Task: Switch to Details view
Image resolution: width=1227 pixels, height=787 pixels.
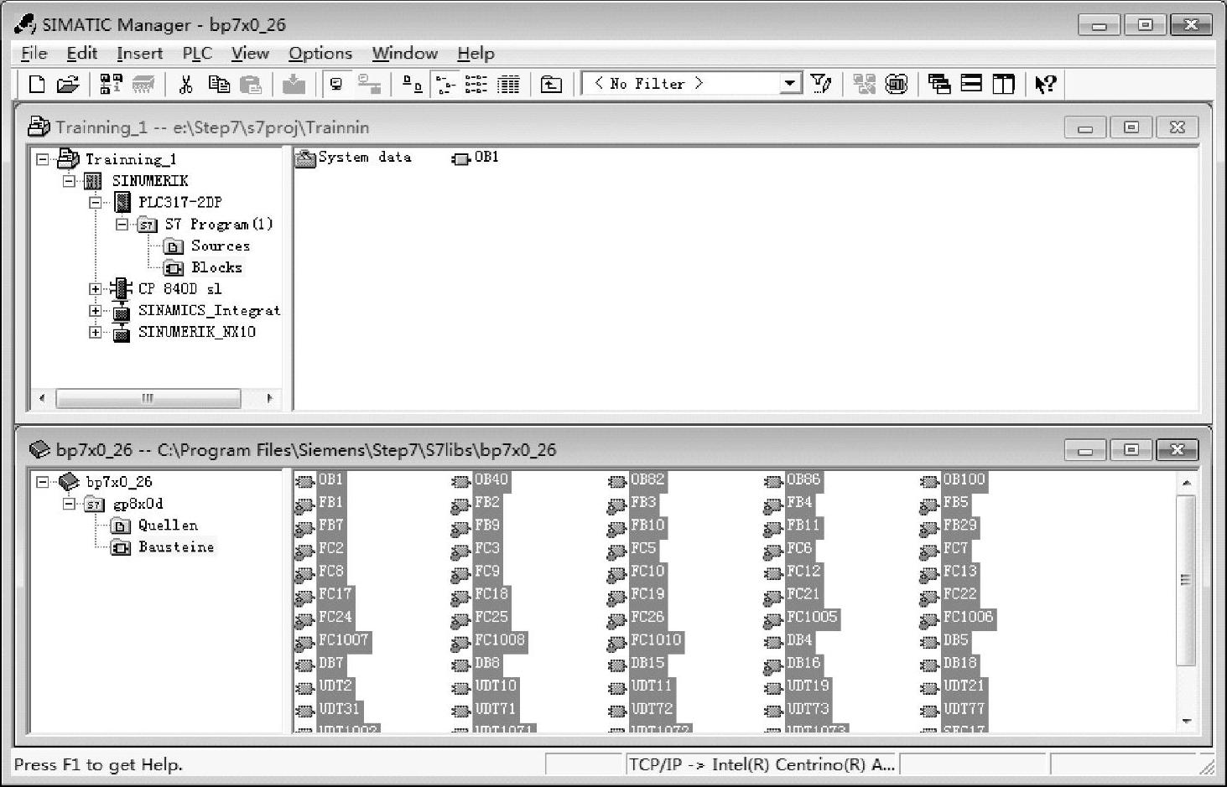Action: 508,84
